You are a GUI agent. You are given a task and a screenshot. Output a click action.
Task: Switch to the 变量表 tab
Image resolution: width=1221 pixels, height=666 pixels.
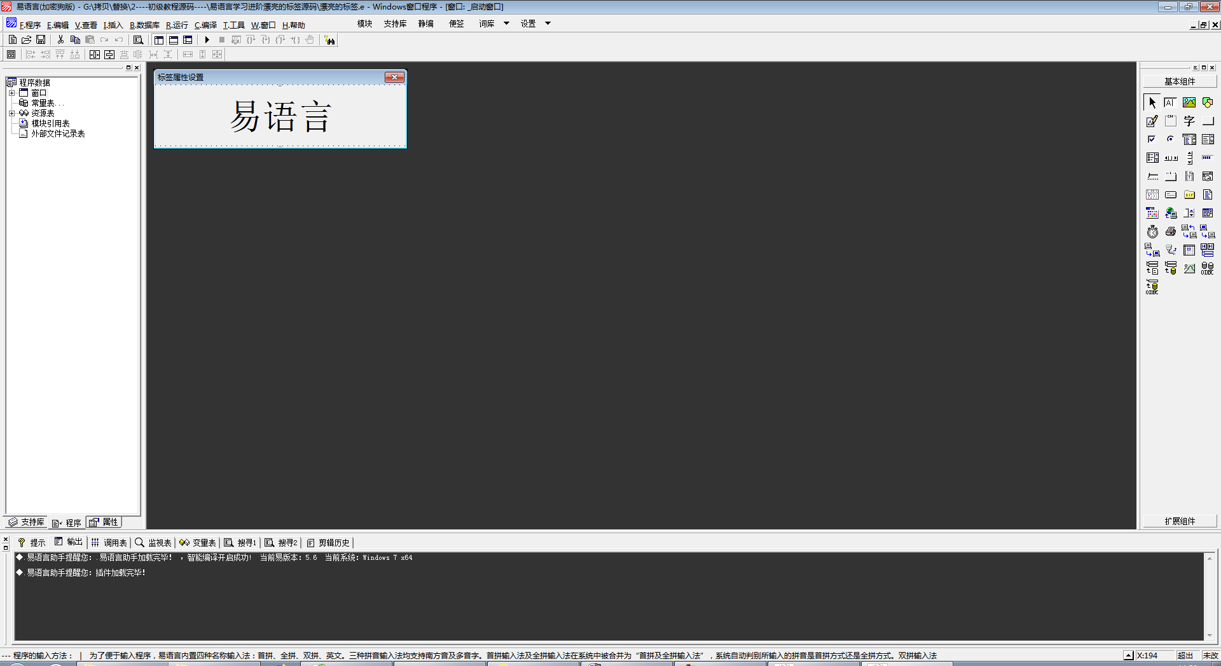198,543
